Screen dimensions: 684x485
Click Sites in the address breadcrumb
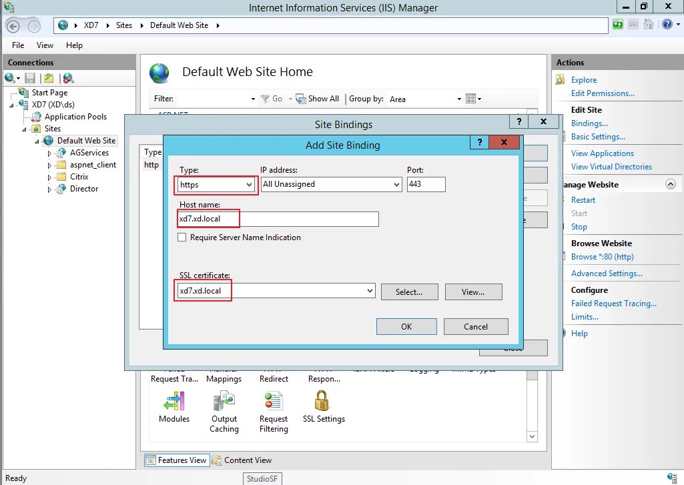click(x=124, y=25)
